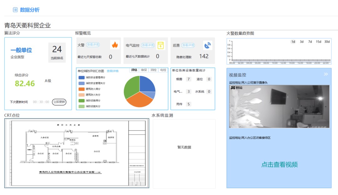Open 查看详情 for 电气监控
The width and height of the screenshot is (338, 195).
[x=148, y=45]
